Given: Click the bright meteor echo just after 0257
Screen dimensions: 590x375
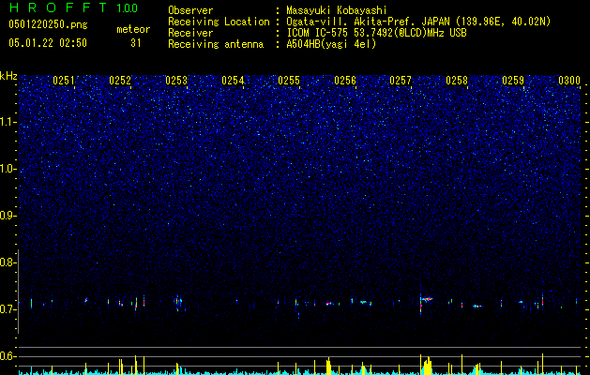Looking at the screenshot, I should (427, 299).
